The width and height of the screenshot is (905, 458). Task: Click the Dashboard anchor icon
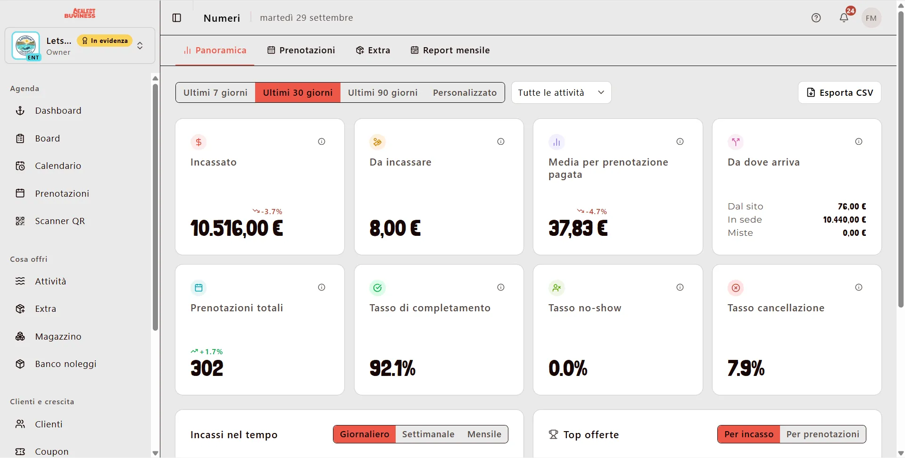tap(20, 111)
